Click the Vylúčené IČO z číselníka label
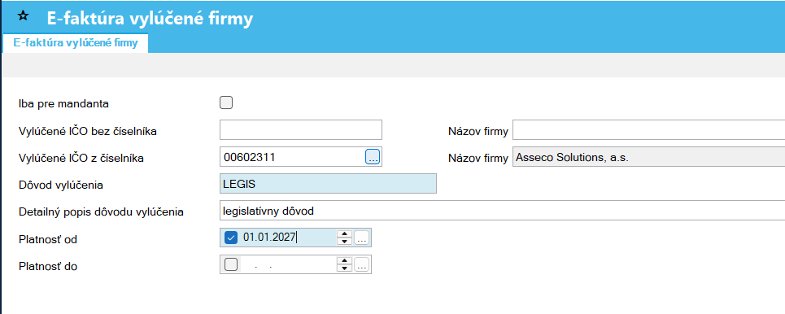The height and width of the screenshot is (314, 785). click(x=81, y=159)
